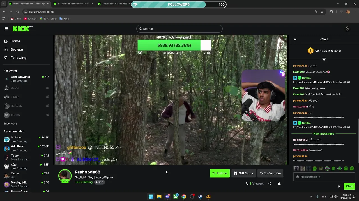Open the Chrome apps grid shortcut

4,19
